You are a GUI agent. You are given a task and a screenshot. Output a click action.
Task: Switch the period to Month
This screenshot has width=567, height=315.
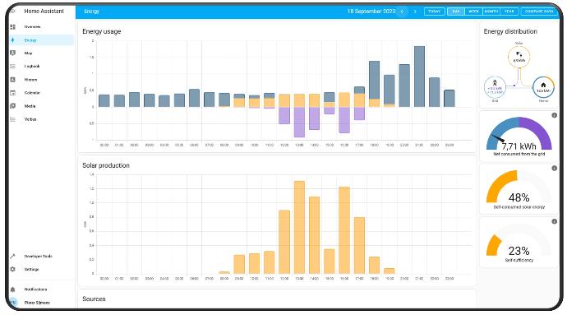click(491, 12)
